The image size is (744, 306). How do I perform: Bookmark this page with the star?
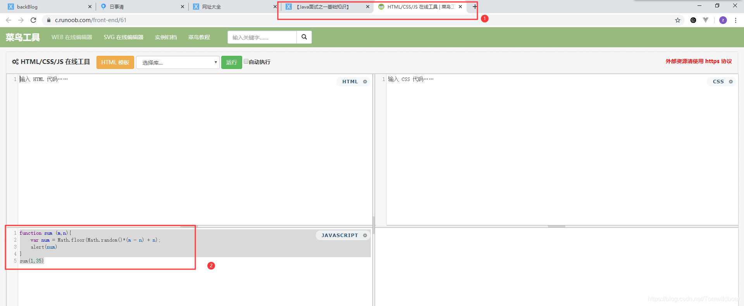[678, 20]
